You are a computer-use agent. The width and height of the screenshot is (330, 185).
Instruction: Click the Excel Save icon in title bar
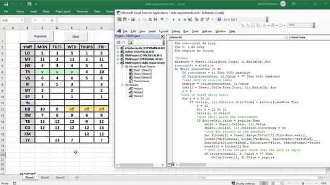click(x=6, y=4)
